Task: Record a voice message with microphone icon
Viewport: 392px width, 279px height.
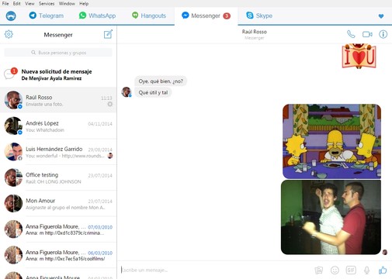Action: point(366,270)
